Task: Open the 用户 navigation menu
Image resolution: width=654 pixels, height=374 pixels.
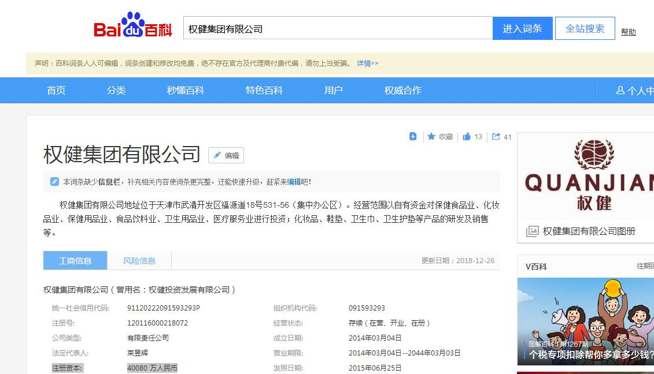Action: click(334, 91)
